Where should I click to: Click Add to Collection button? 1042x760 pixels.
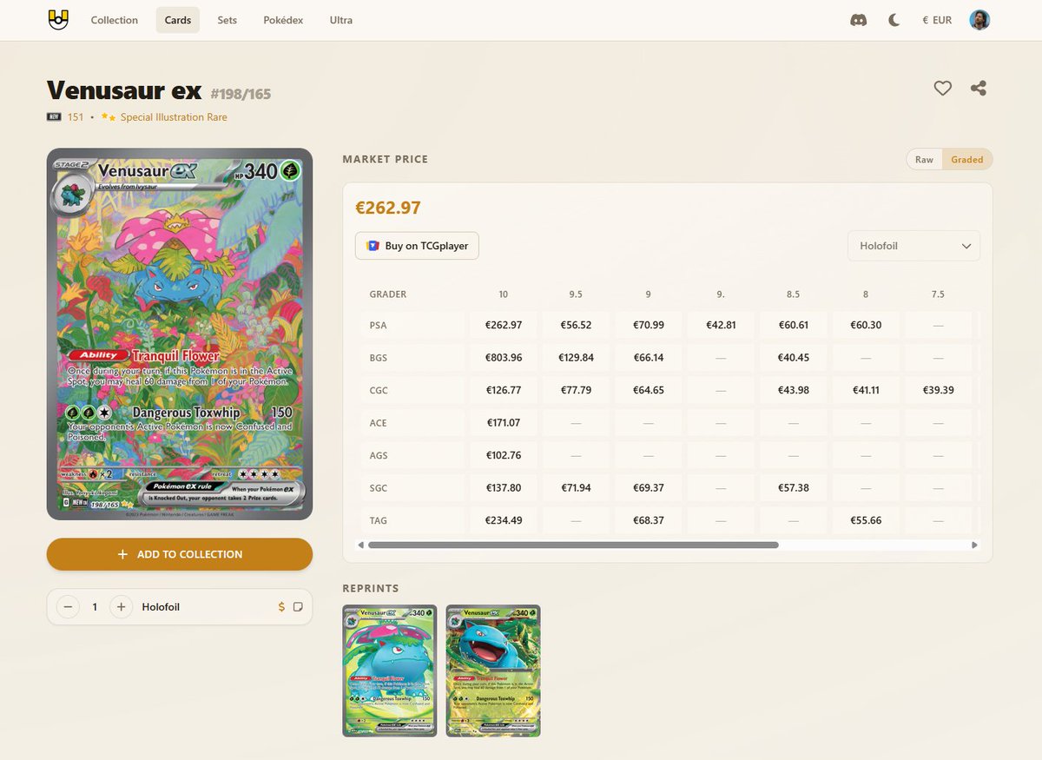click(x=180, y=554)
